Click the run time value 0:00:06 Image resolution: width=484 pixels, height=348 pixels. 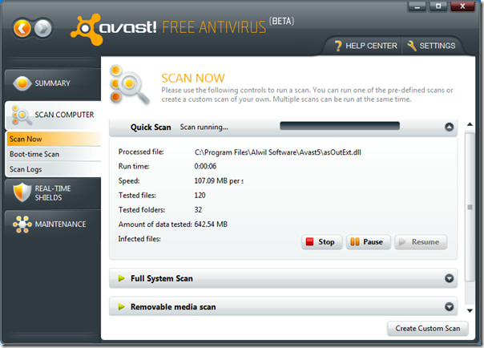pos(205,166)
